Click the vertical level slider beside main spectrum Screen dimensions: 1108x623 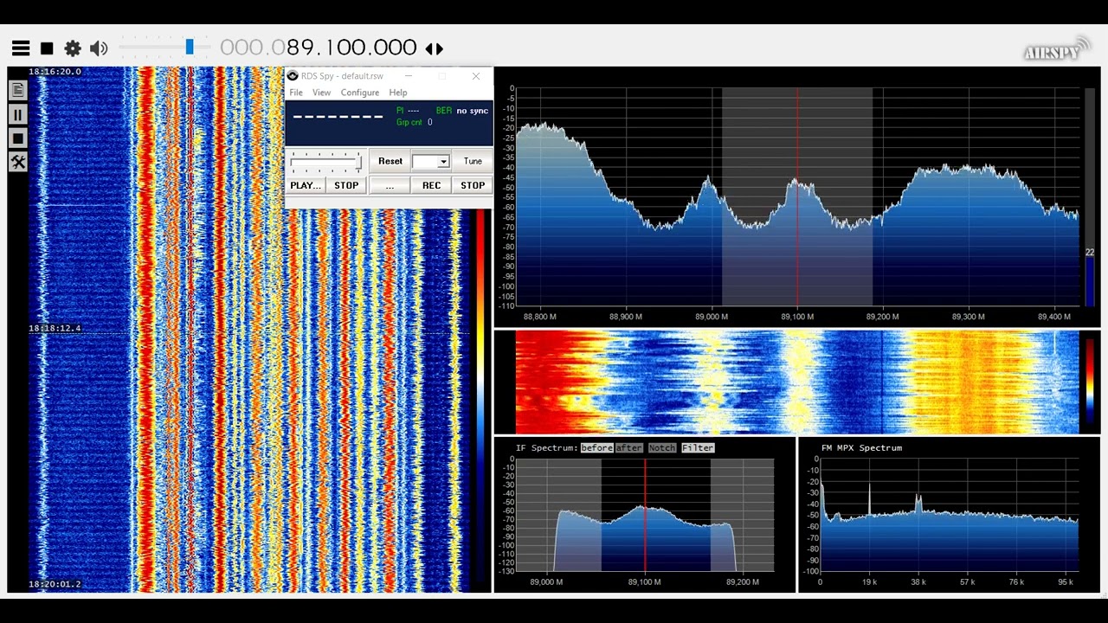click(x=1090, y=196)
